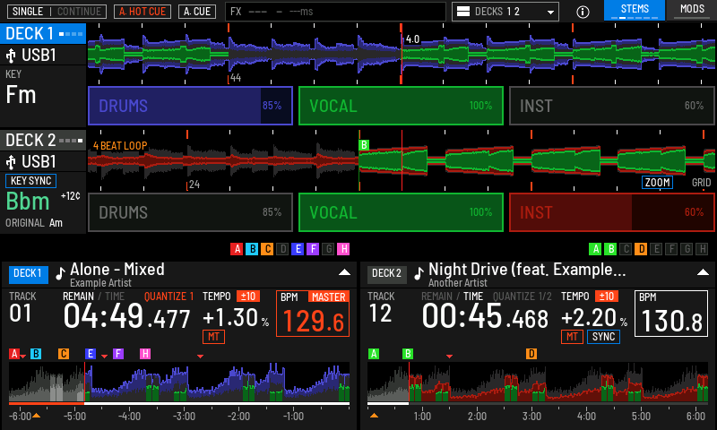Click the A. HOT CUE button

tap(143, 12)
